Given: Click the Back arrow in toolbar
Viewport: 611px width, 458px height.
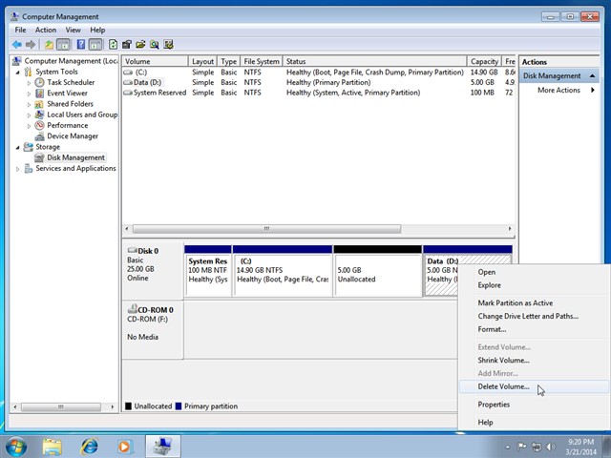Looking at the screenshot, I should pos(17,45).
